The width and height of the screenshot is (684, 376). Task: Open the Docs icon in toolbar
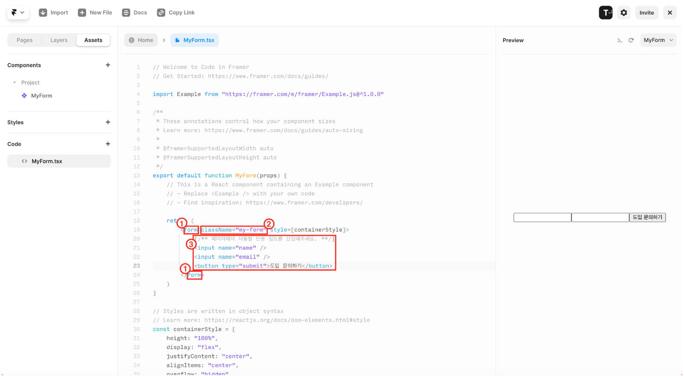(x=126, y=13)
